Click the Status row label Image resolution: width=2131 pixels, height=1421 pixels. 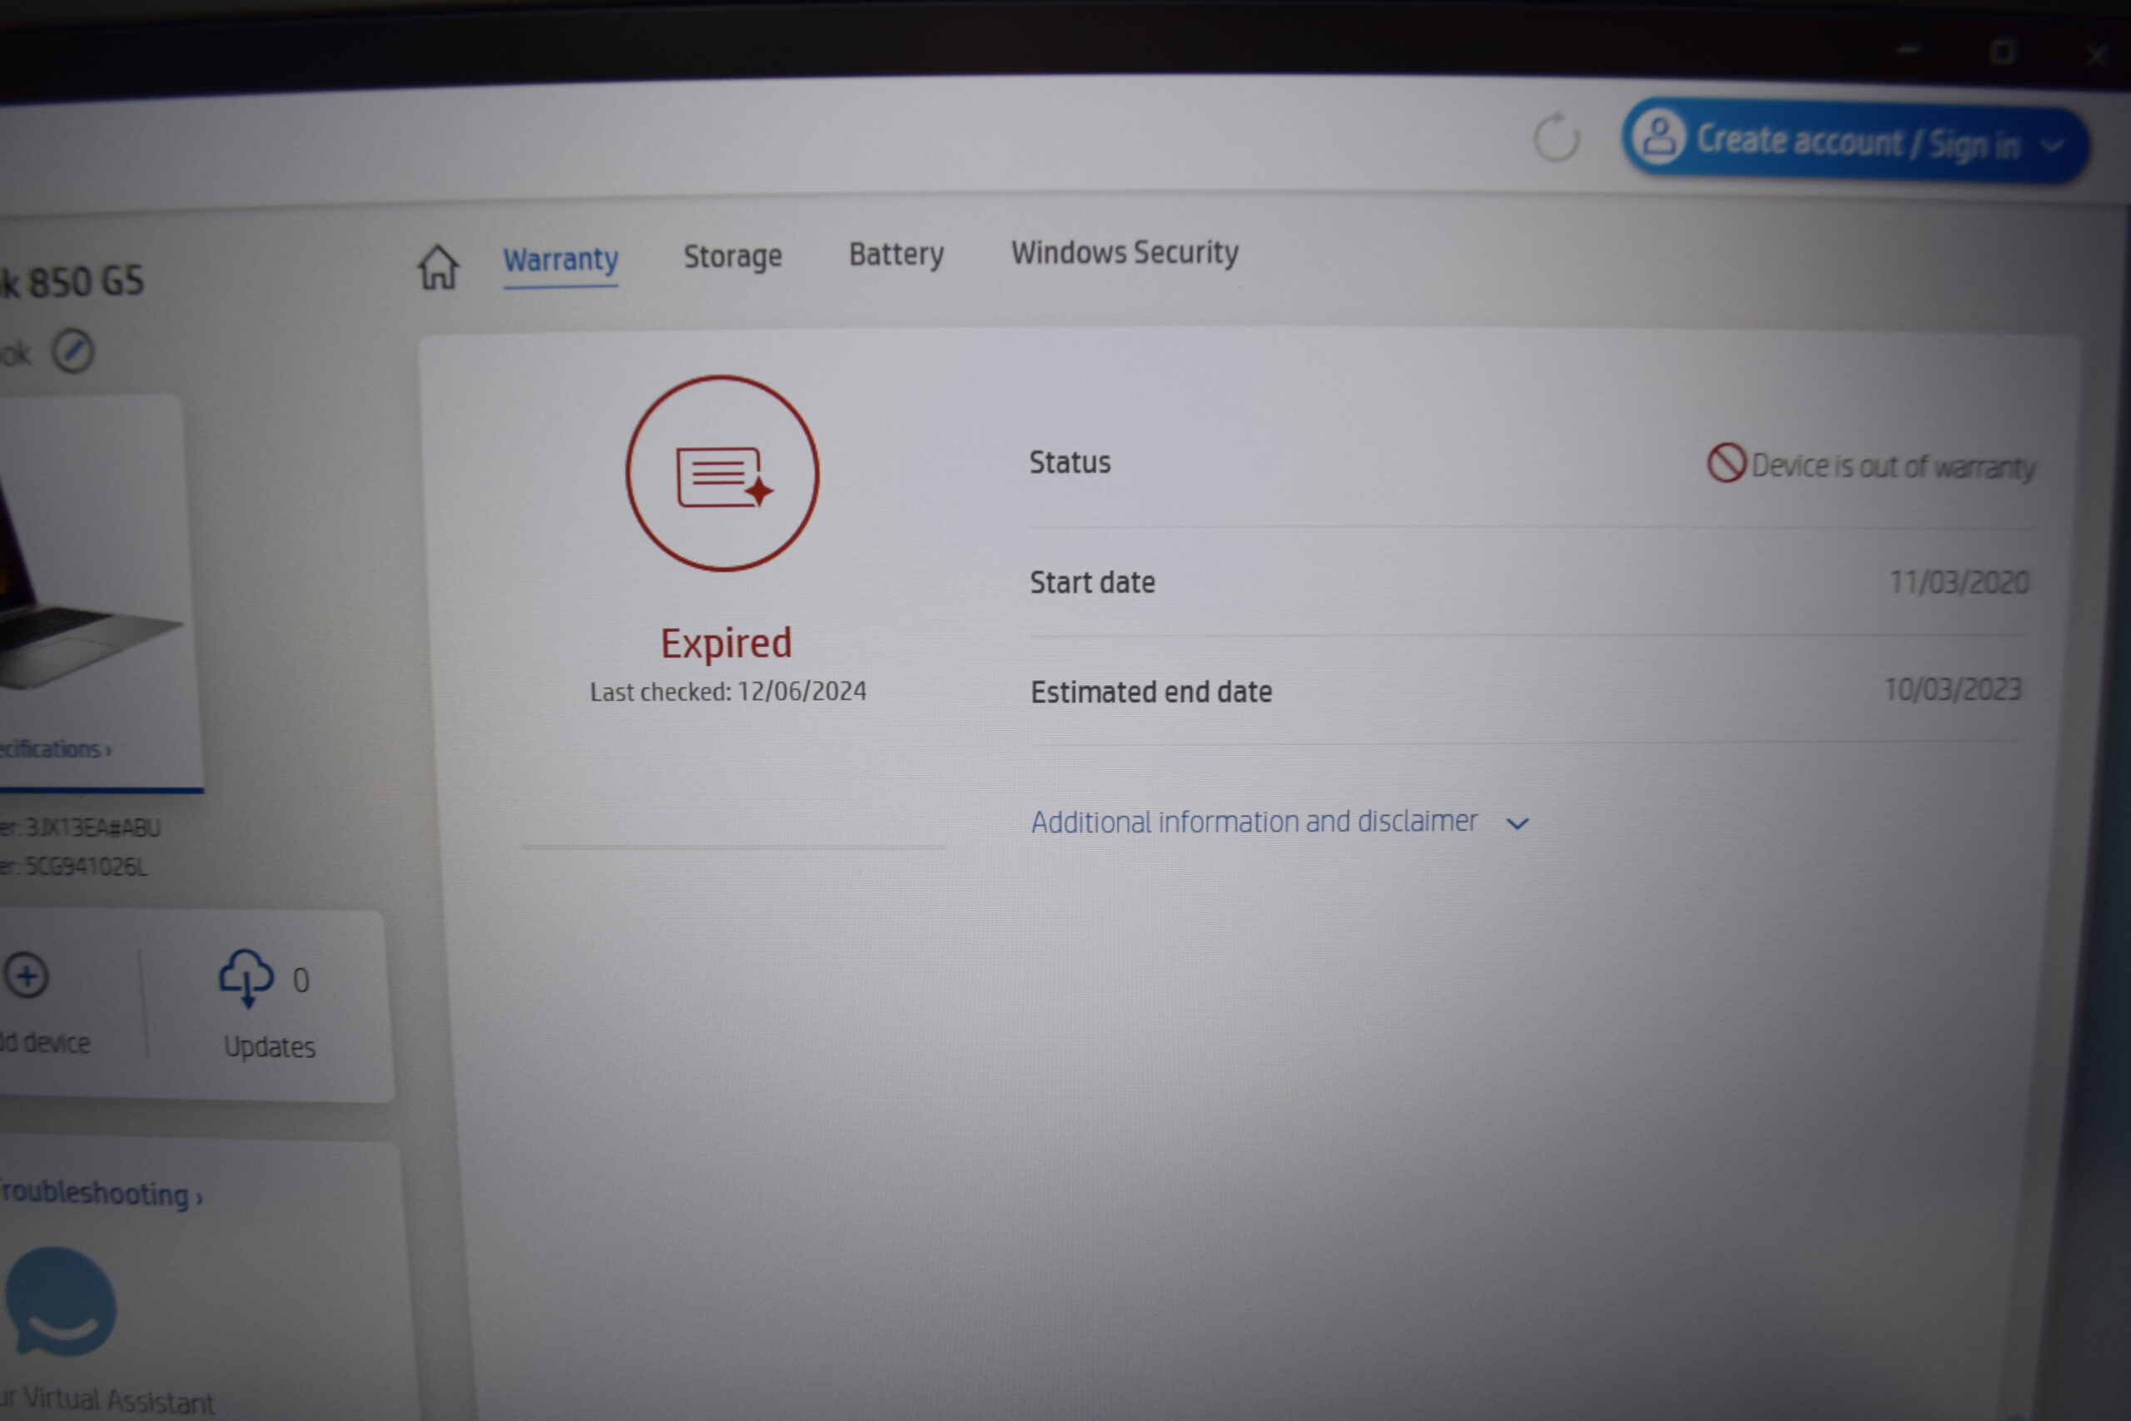[x=1070, y=462]
